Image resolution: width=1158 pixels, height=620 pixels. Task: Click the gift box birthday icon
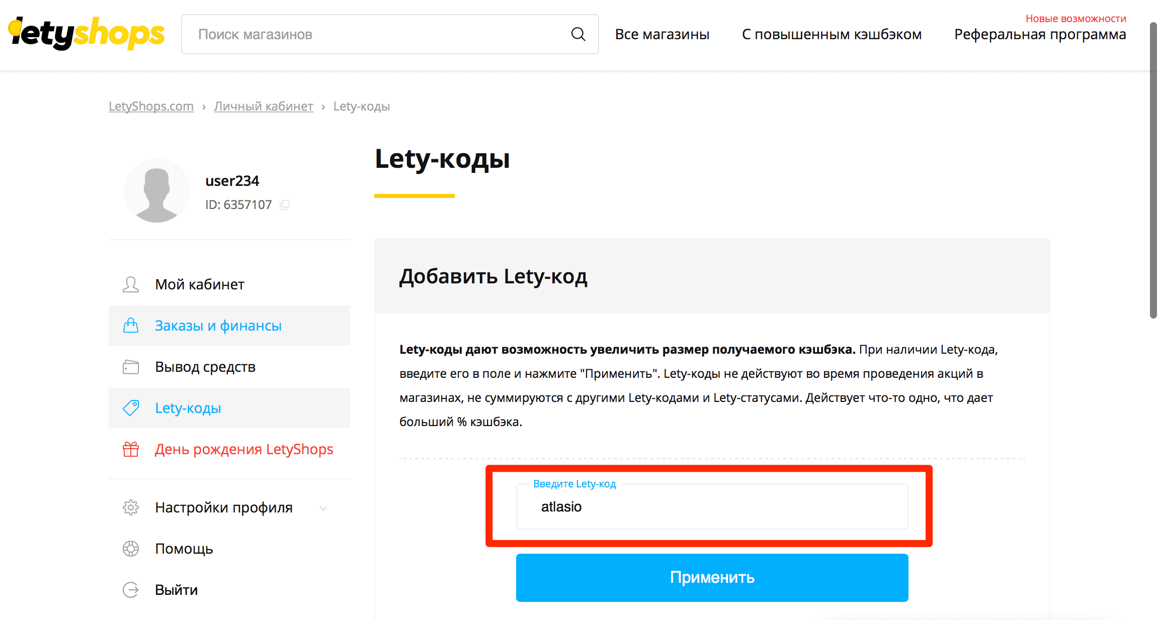click(x=131, y=449)
